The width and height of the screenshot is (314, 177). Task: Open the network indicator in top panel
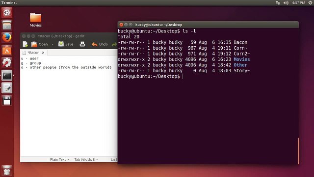pyautogui.click(x=278, y=2)
